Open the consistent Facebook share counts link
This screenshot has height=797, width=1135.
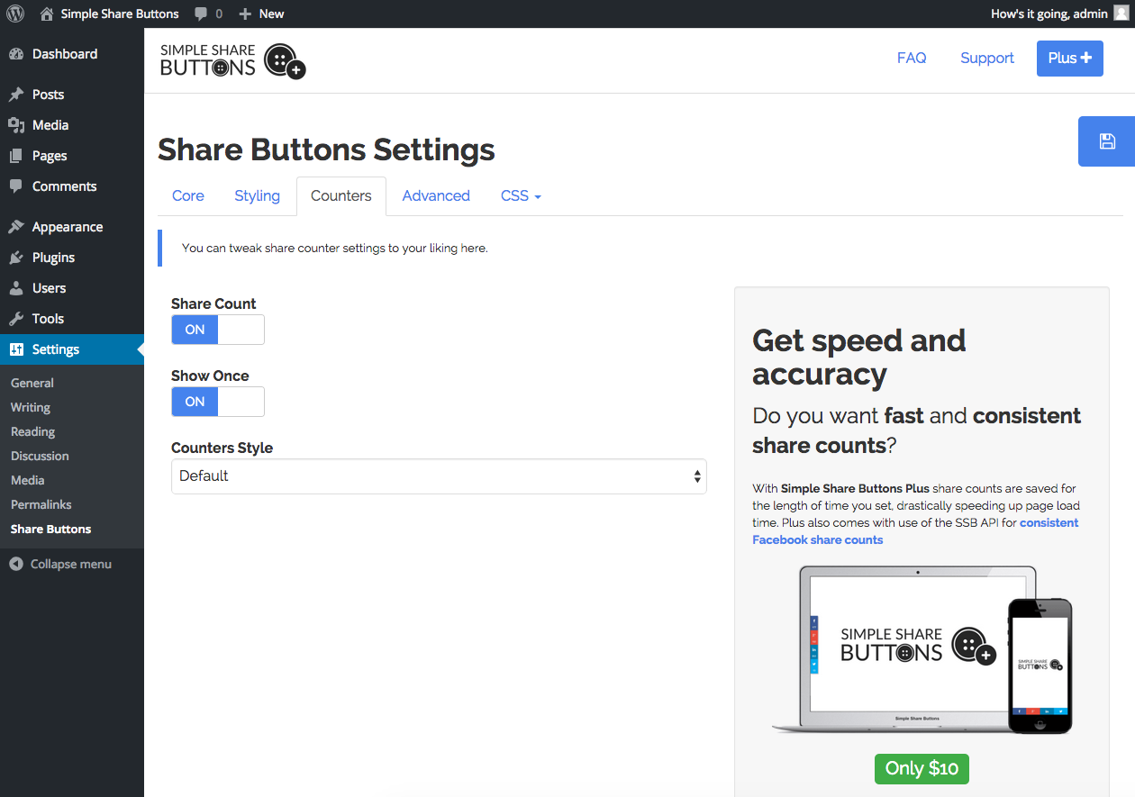pyautogui.click(x=915, y=531)
